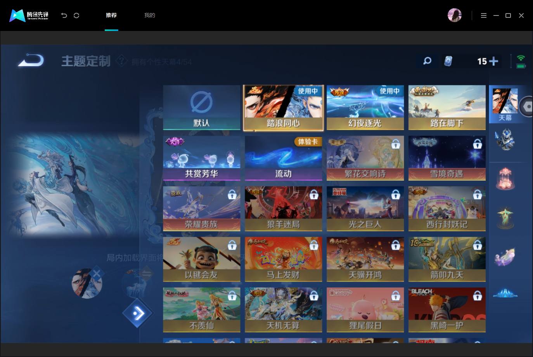Click the large theme preview artwork
533x357 pixels.
(74, 185)
